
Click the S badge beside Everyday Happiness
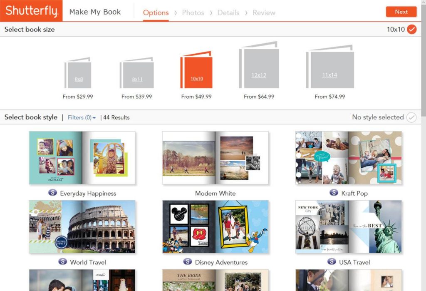click(x=53, y=193)
